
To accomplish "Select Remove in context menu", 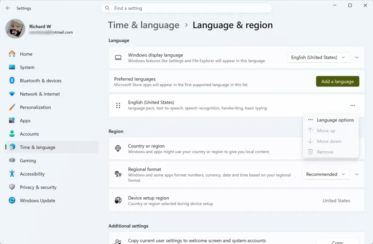I will (331, 152).
